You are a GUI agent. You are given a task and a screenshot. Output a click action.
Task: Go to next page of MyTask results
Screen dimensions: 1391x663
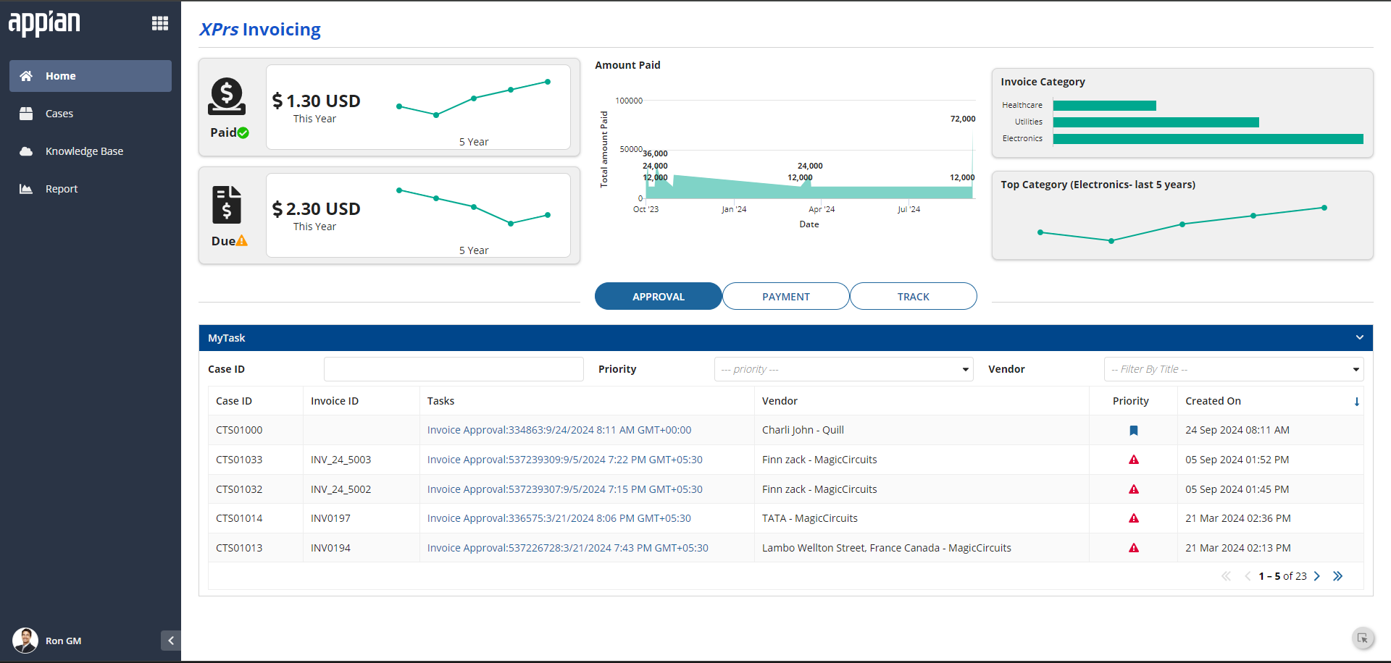tap(1317, 576)
